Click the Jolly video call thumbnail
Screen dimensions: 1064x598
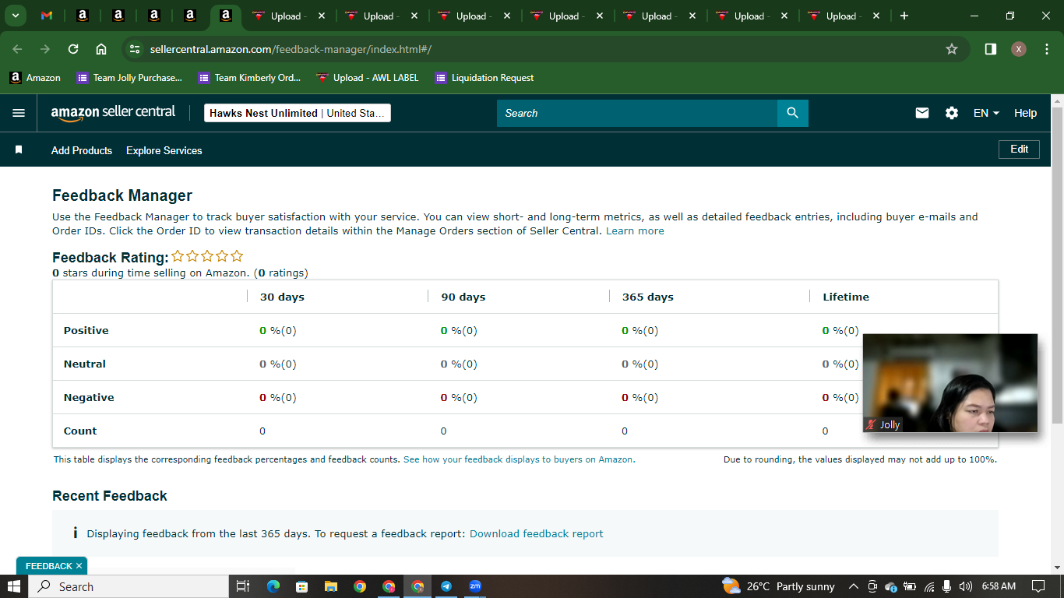click(950, 383)
